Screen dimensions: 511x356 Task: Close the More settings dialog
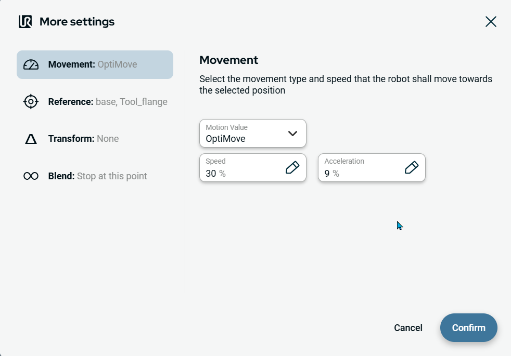491,21
